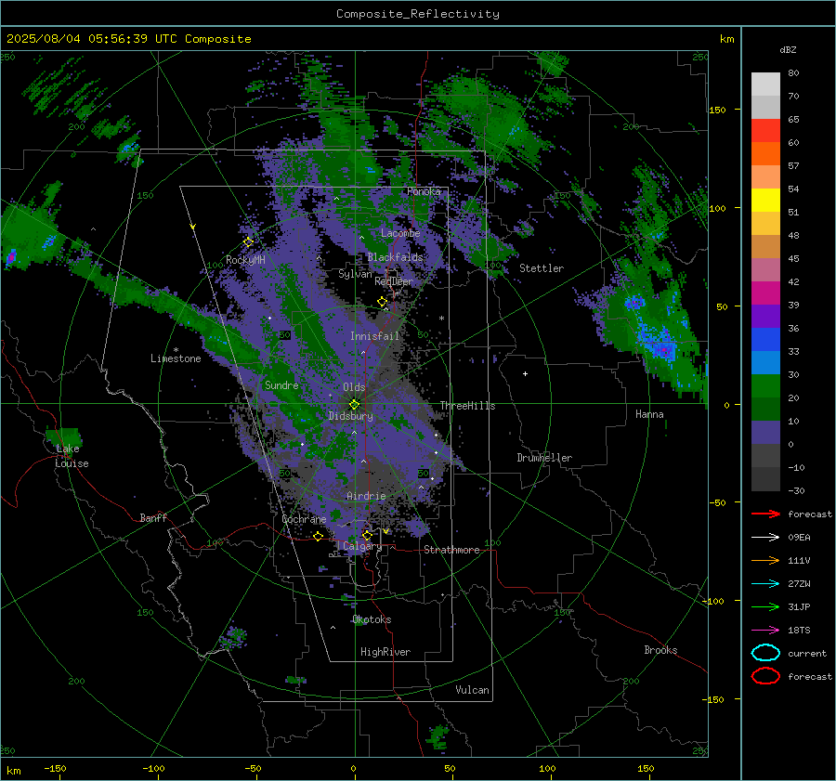Screen dimensions: 836x781
Task: Click the Cochrane city label
Action: tap(304, 519)
